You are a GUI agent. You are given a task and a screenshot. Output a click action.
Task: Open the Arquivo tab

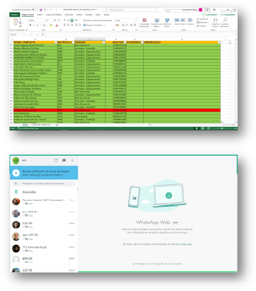pos(15,15)
